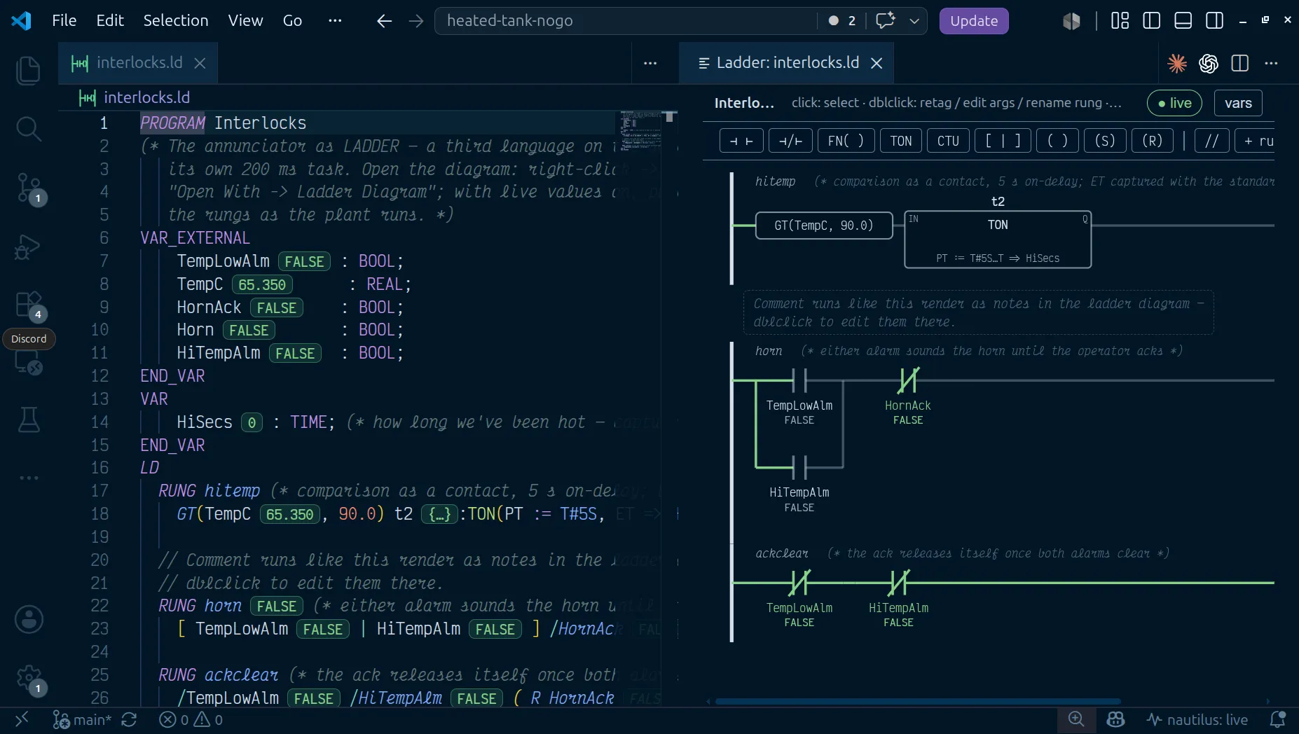
Task: Open the File menu
Action: pyautogui.click(x=64, y=20)
